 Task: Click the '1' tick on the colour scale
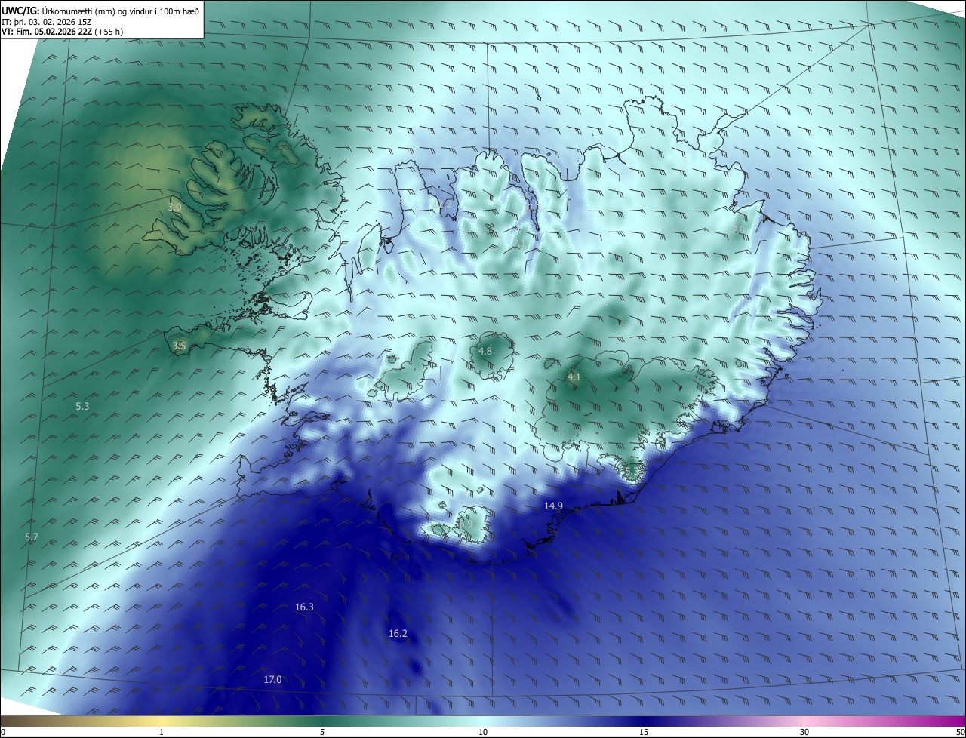[162, 732]
